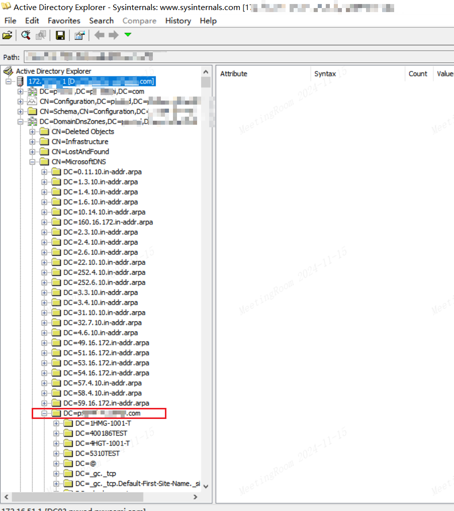Screen dimensions: 454x511
Task: Open the green history dropdown arrow
Action: point(128,35)
